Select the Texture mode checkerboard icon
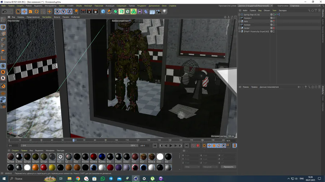The height and width of the screenshot is (182, 325). (3, 33)
